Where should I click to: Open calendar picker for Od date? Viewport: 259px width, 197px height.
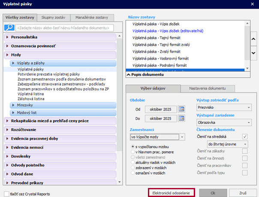181,108
